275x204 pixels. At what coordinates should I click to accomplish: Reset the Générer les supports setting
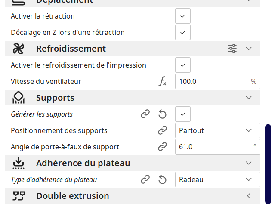pos(162,114)
